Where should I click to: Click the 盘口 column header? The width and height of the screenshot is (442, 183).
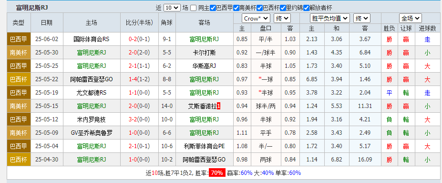click(266, 28)
